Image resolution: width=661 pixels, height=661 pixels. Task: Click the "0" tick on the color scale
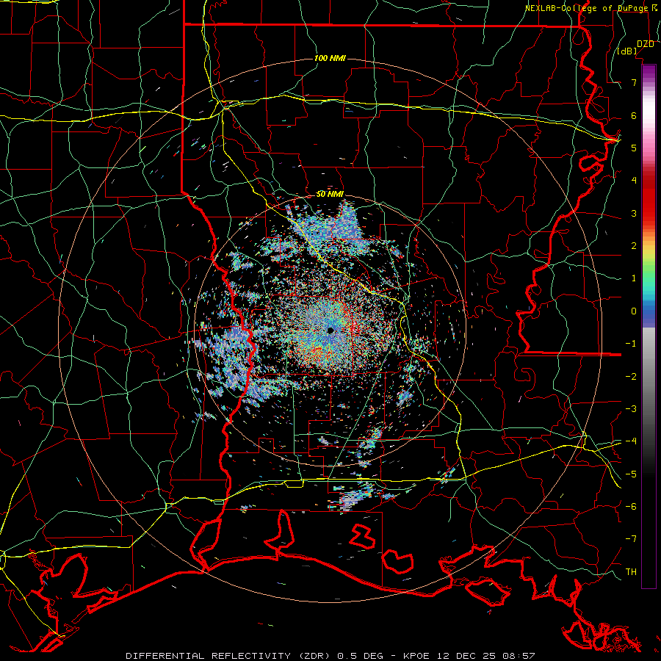(634, 311)
